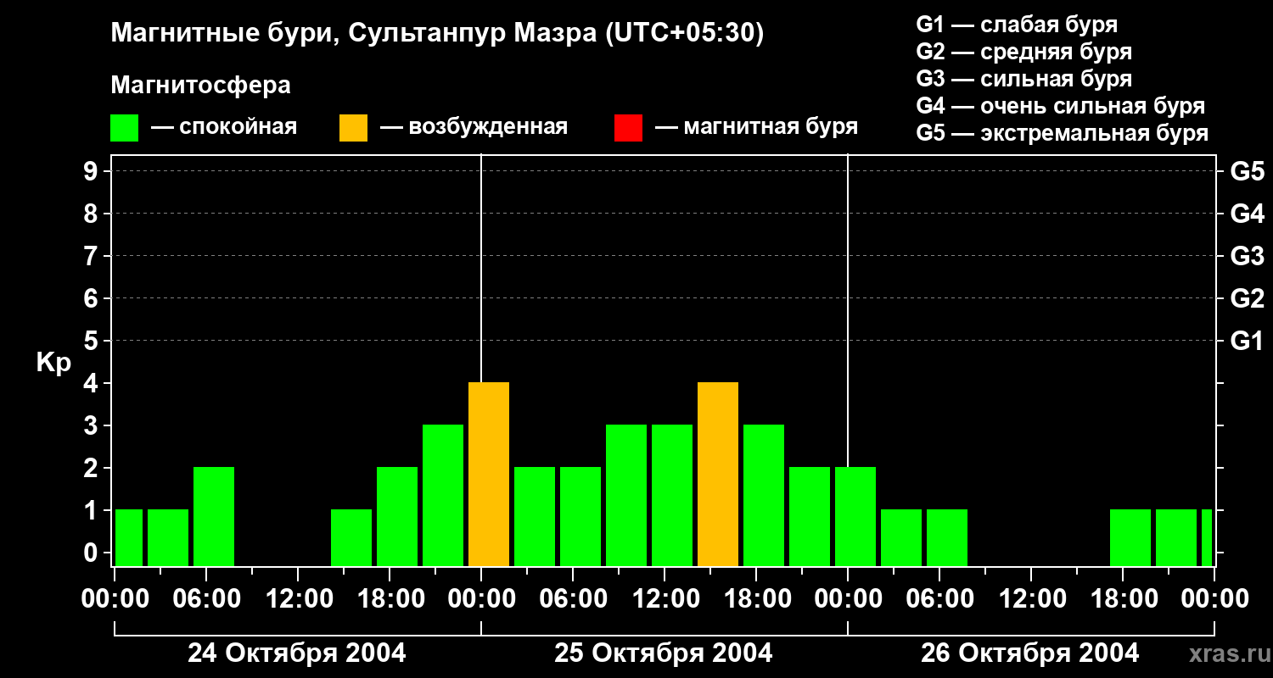Click the orange «возбужденная» legend swatch
This screenshot has height=678, width=1273.
click(353, 128)
